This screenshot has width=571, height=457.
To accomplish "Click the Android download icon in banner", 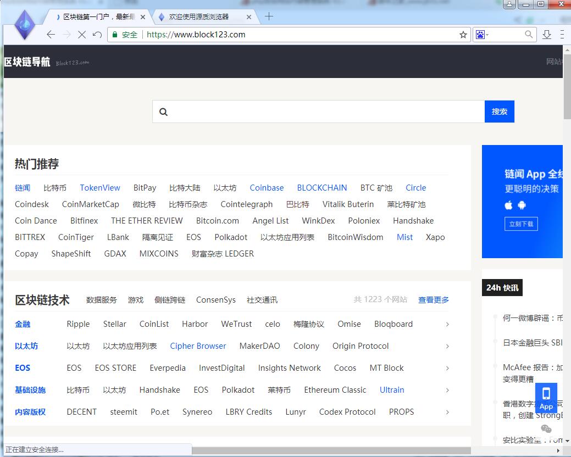I will tap(522, 205).
